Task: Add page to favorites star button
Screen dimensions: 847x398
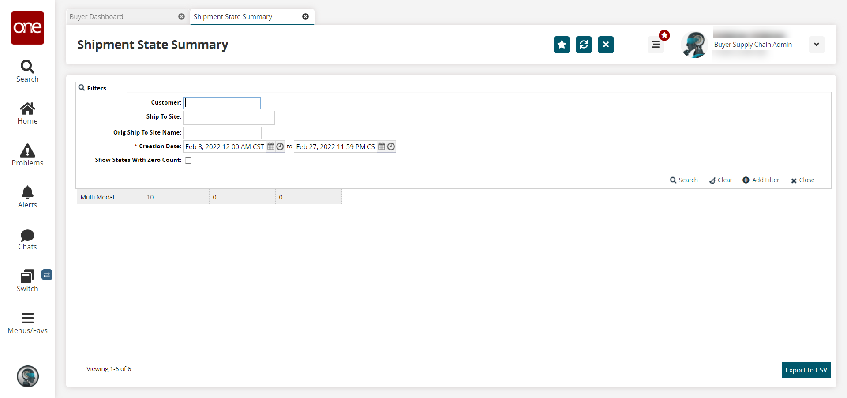Action: (x=562, y=45)
